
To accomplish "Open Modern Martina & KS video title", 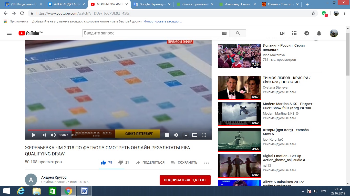I will pos(288,106).
